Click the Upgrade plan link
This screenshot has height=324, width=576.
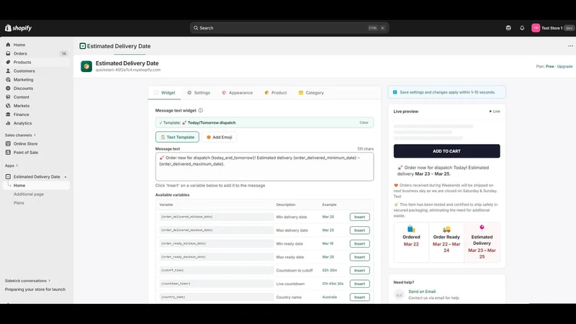pyautogui.click(x=564, y=66)
